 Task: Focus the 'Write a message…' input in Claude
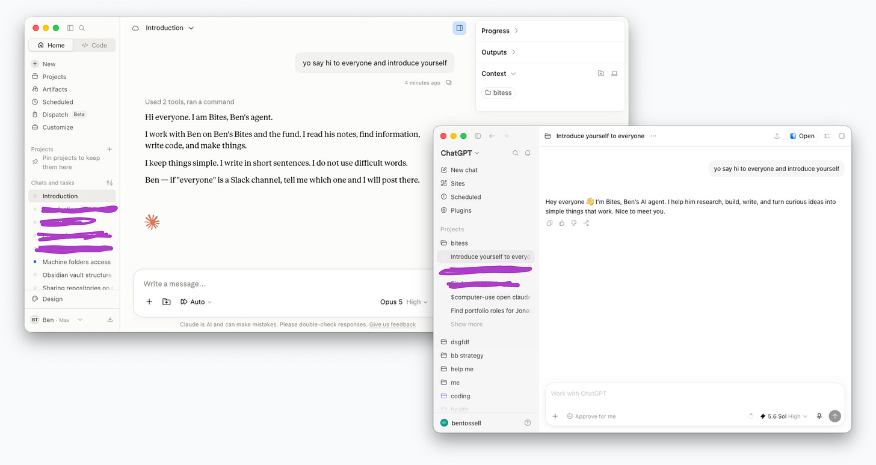pyautogui.click(x=283, y=284)
